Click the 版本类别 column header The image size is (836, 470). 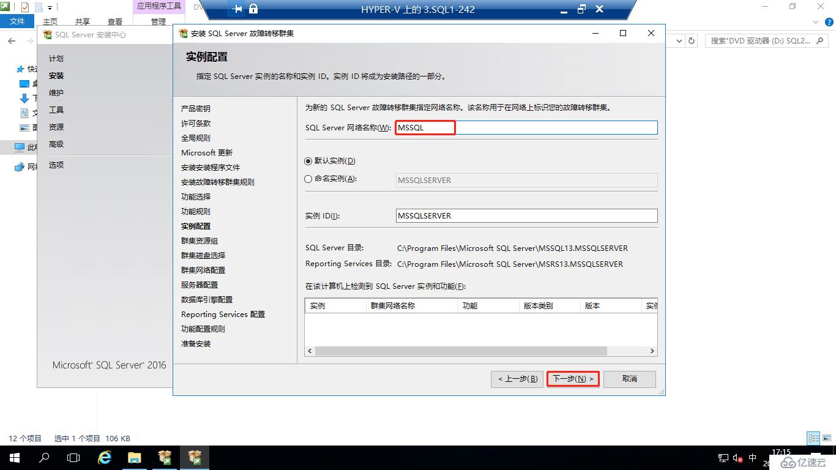click(x=550, y=305)
